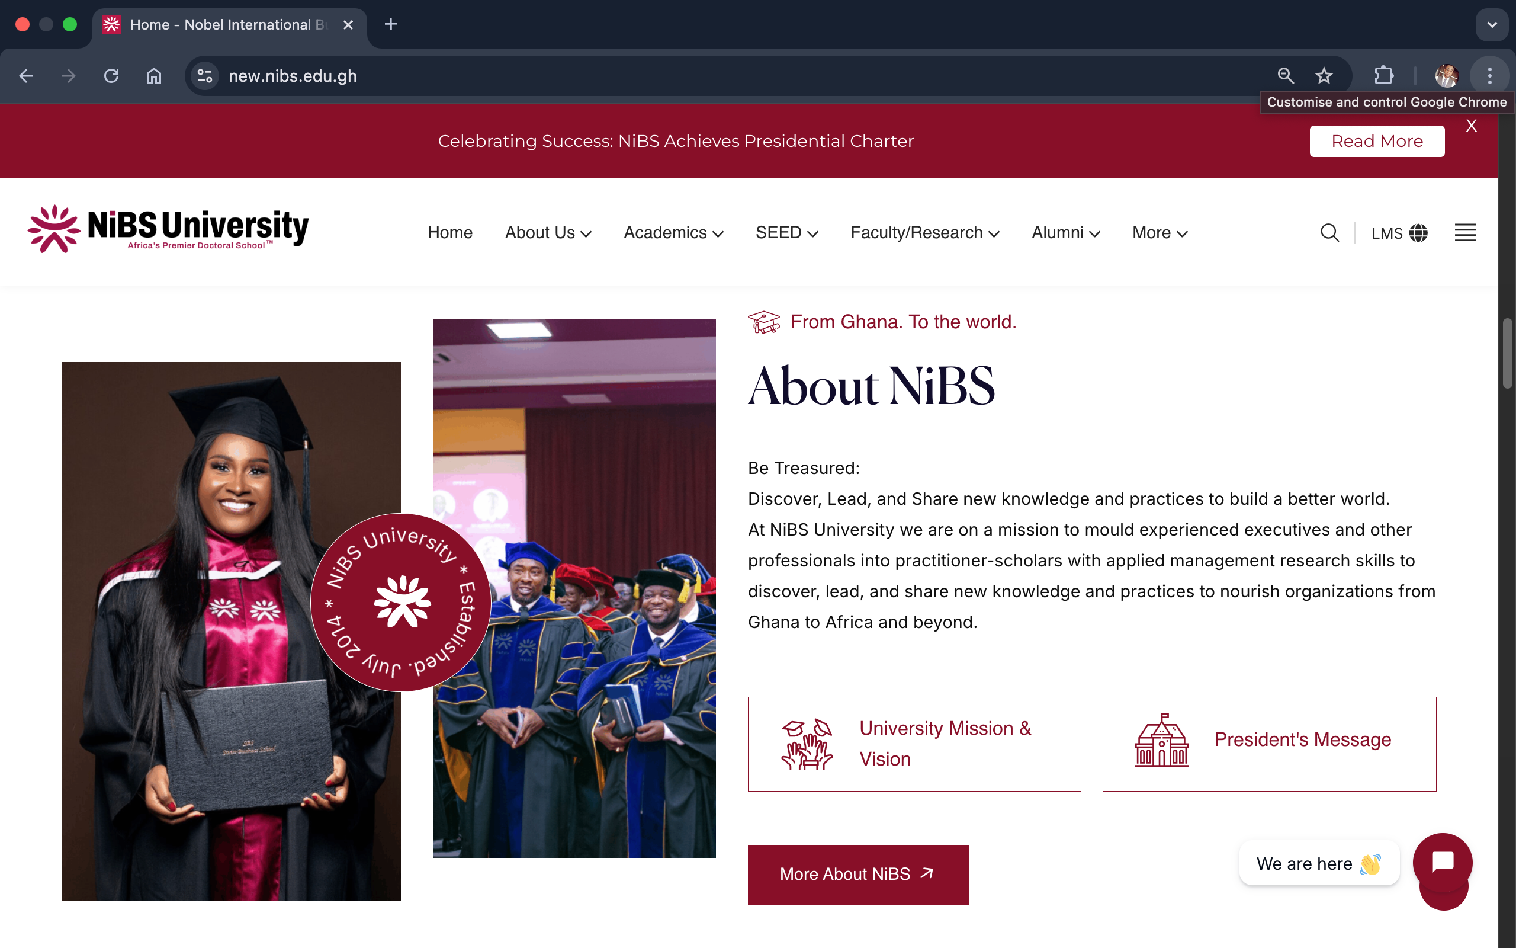1516x948 pixels.
Task: Click the site information icon in address bar
Action: coord(205,76)
